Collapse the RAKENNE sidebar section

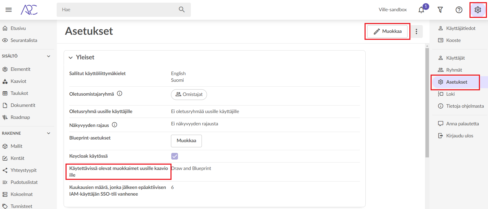click(49, 133)
